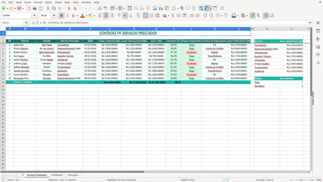The width and height of the screenshot is (323, 182).
Task: Click the Delete Decimal Place icon
Action: [x=198, y=15]
